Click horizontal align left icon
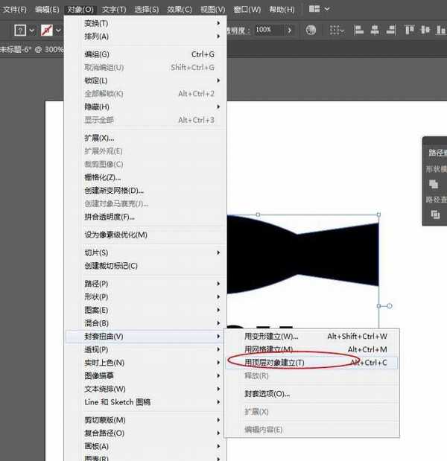The image size is (447, 461). click(358, 30)
